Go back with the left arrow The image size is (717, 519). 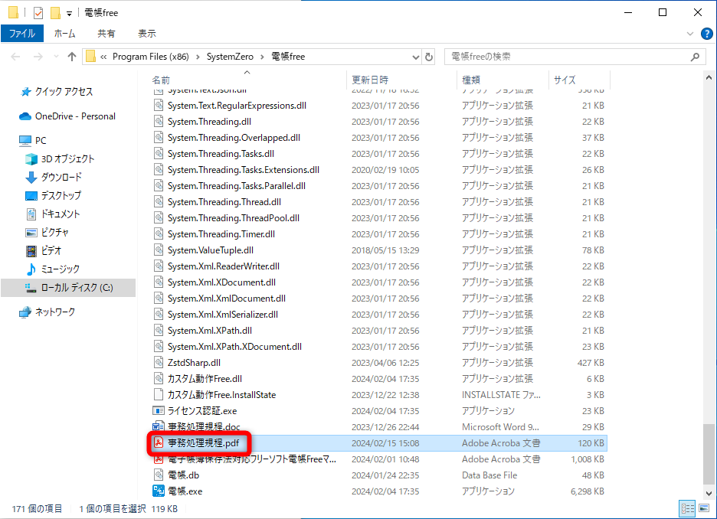pyautogui.click(x=15, y=57)
